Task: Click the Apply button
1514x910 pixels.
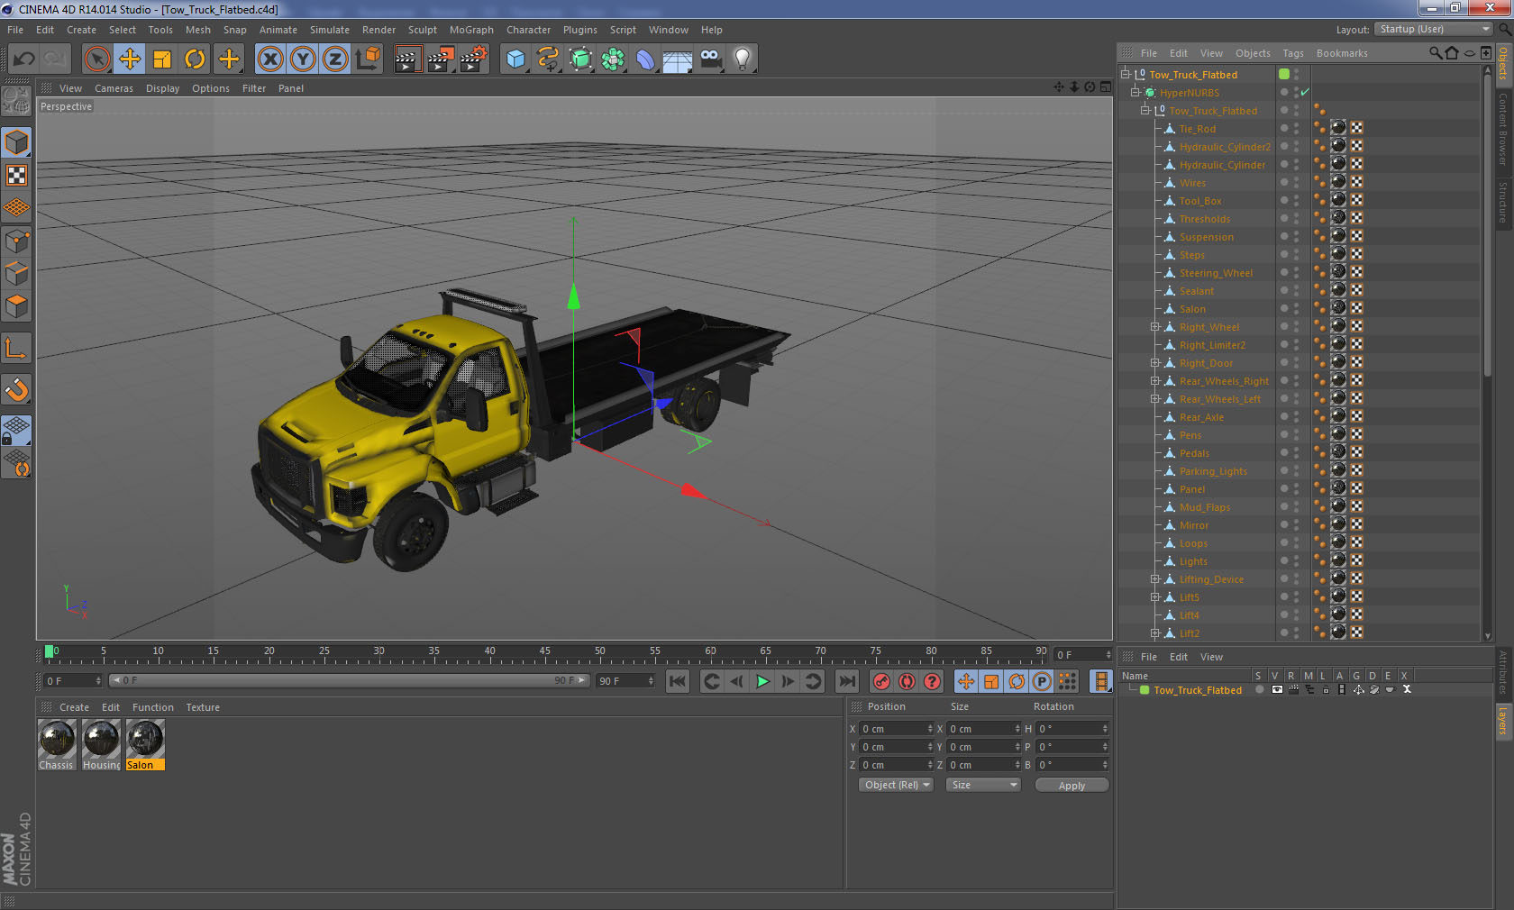Action: [x=1071, y=786]
